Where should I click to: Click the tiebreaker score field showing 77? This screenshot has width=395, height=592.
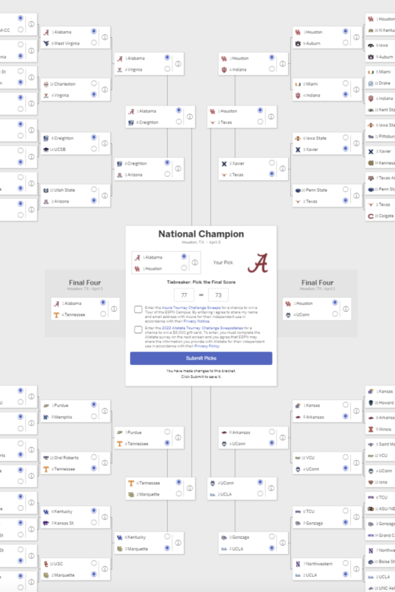[x=184, y=295]
